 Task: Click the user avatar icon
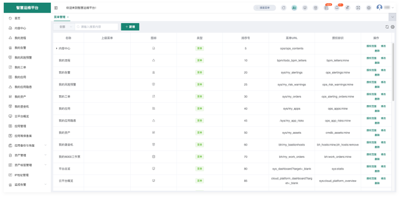click(x=379, y=7)
